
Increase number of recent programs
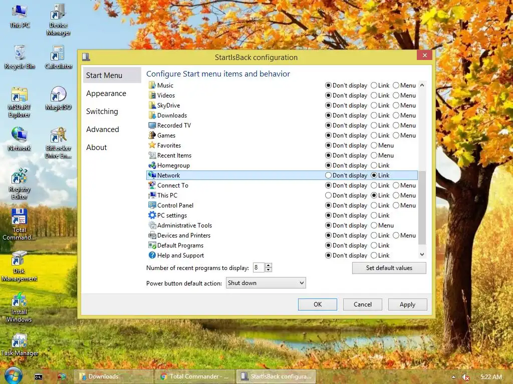pyautogui.click(x=269, y=265)
